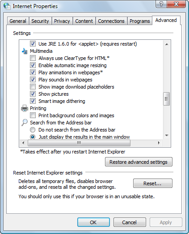
Task: Toggle Enable automatic image resizing
Action: [33, 65]
